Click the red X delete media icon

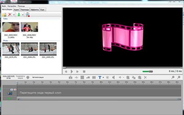coord(10,15)
